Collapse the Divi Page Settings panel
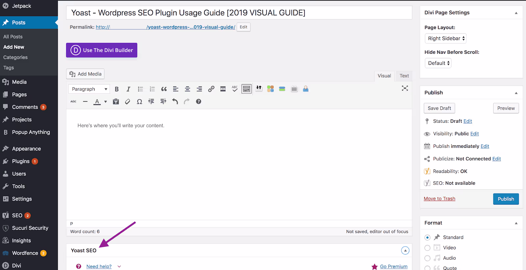The height and width of the screenshot is (270, 526). pyautogui.click(x=516, y=13)
